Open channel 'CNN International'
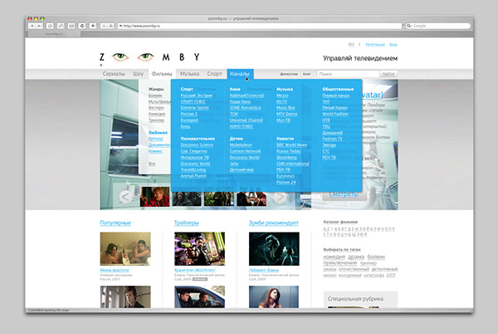 pos(292,164)
